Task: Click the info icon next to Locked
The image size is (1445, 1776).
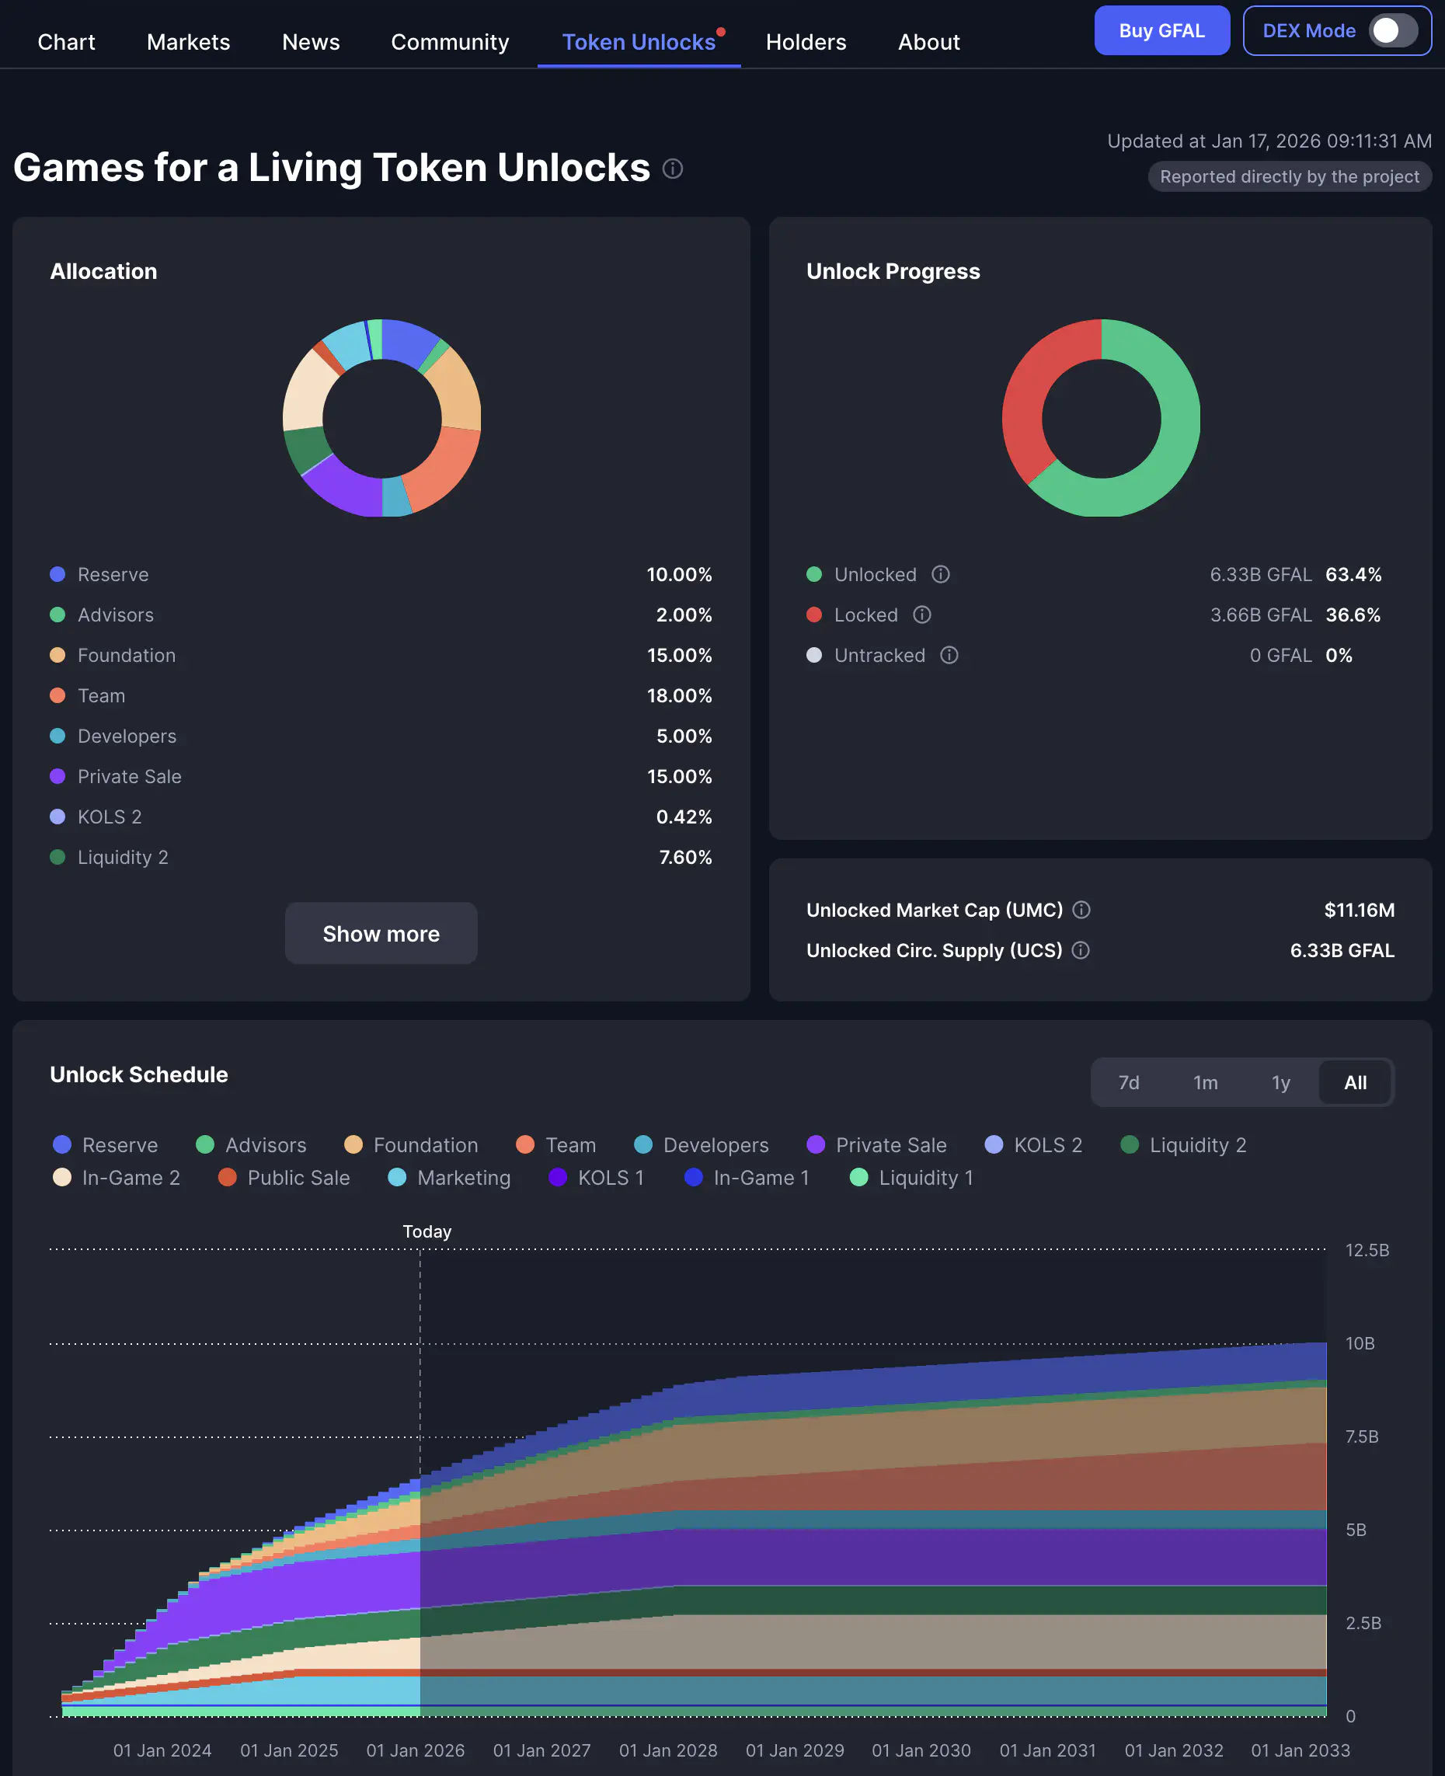Action: pos(921,615)
